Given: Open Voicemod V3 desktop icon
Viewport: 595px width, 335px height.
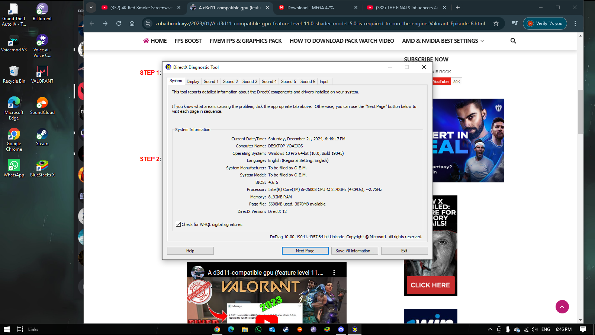Looking at the screenshot, I should pyautogui.click(x=14, y=44).
